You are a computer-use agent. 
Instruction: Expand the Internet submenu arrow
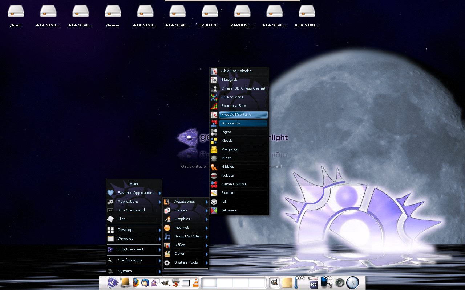(207, 228)
